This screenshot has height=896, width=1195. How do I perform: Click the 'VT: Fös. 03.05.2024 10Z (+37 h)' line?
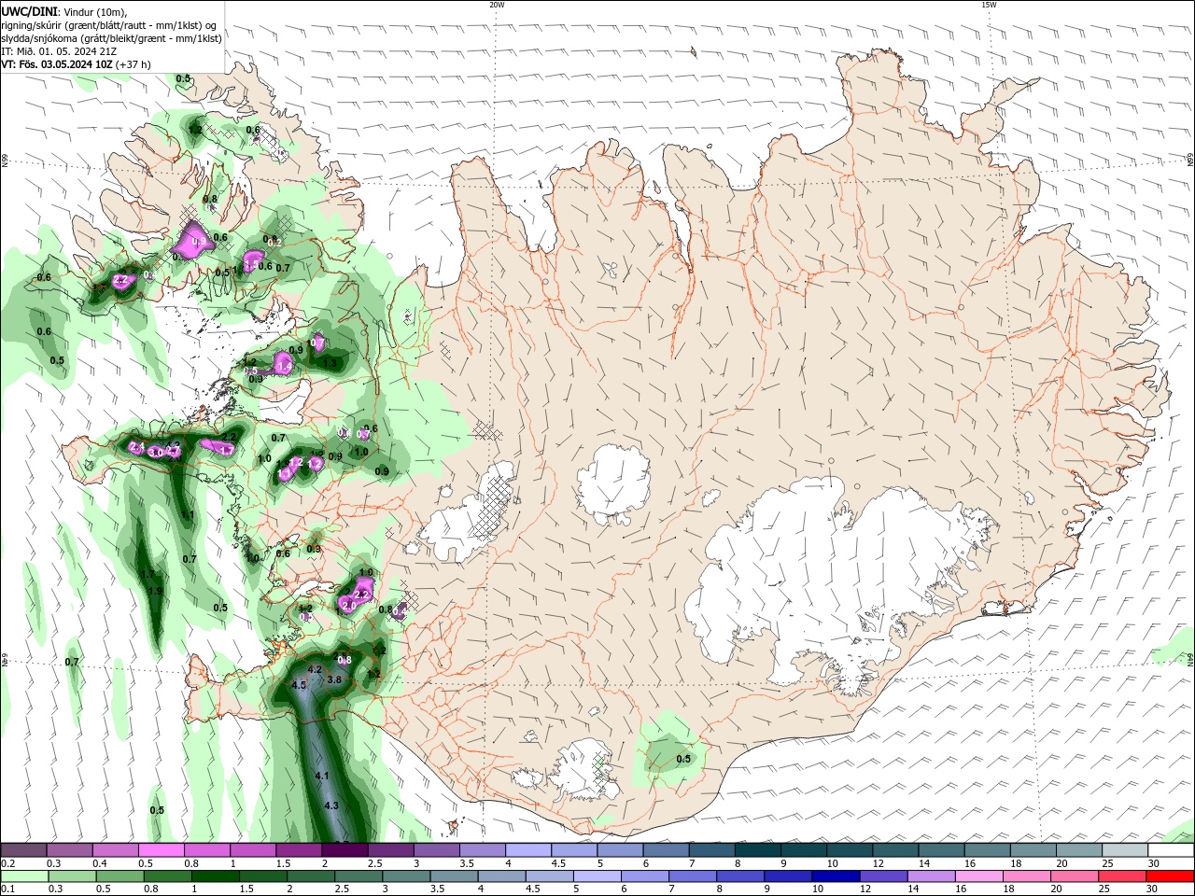(77, 64)
